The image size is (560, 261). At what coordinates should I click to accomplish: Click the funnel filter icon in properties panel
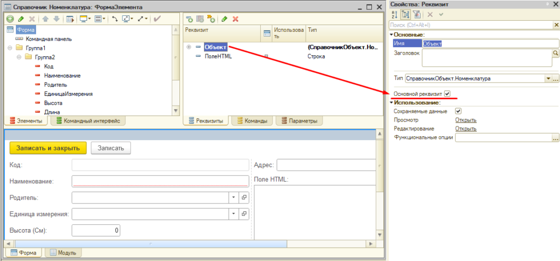[x=416, y=14]
